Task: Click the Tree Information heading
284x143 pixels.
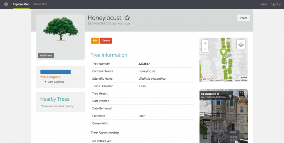Action: point(109,55)
